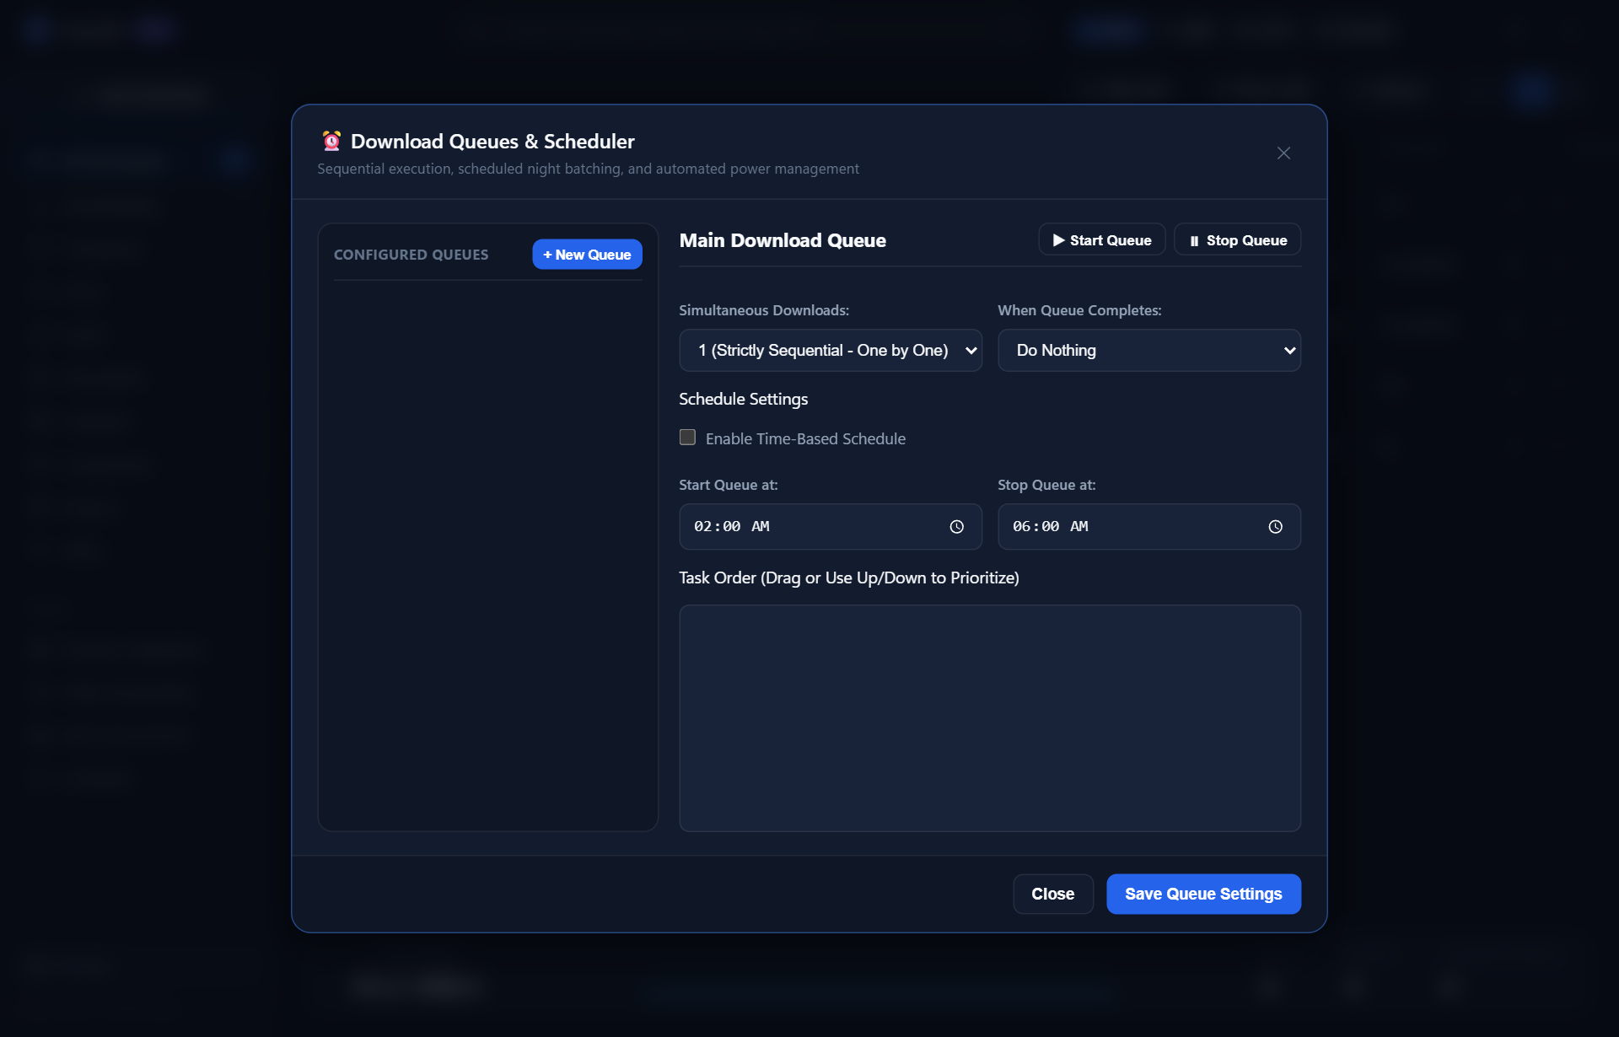Click the clock icon in Start Queue time

(956, 527)
